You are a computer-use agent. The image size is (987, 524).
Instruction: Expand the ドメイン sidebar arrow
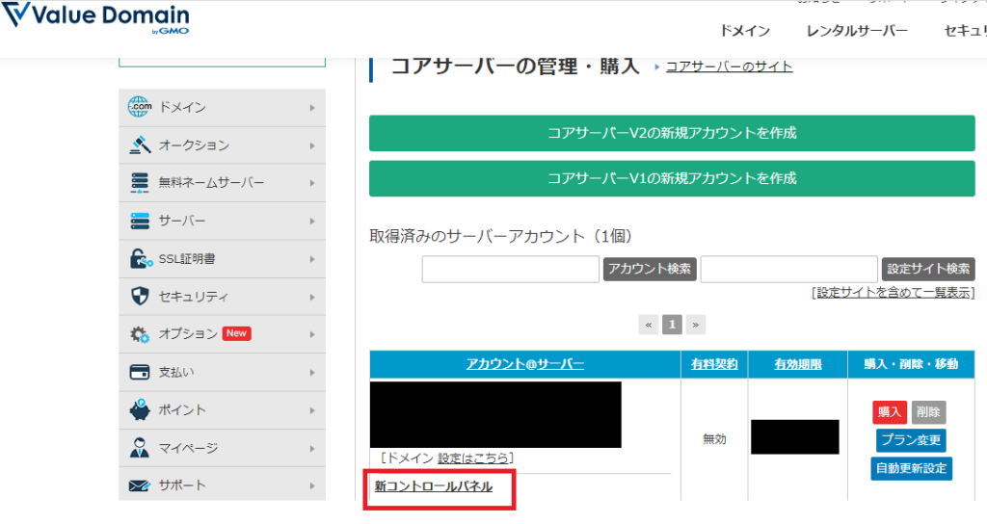coord(312,108)
